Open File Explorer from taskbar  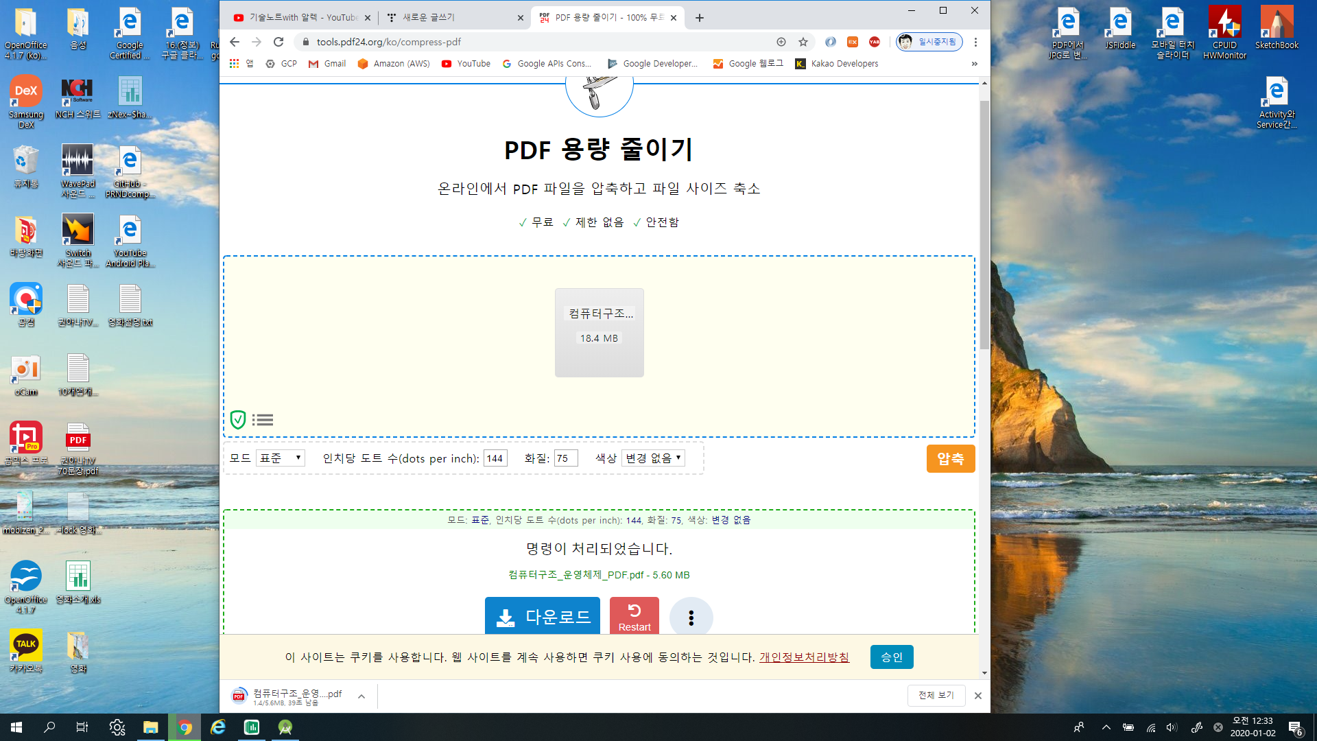150,727
